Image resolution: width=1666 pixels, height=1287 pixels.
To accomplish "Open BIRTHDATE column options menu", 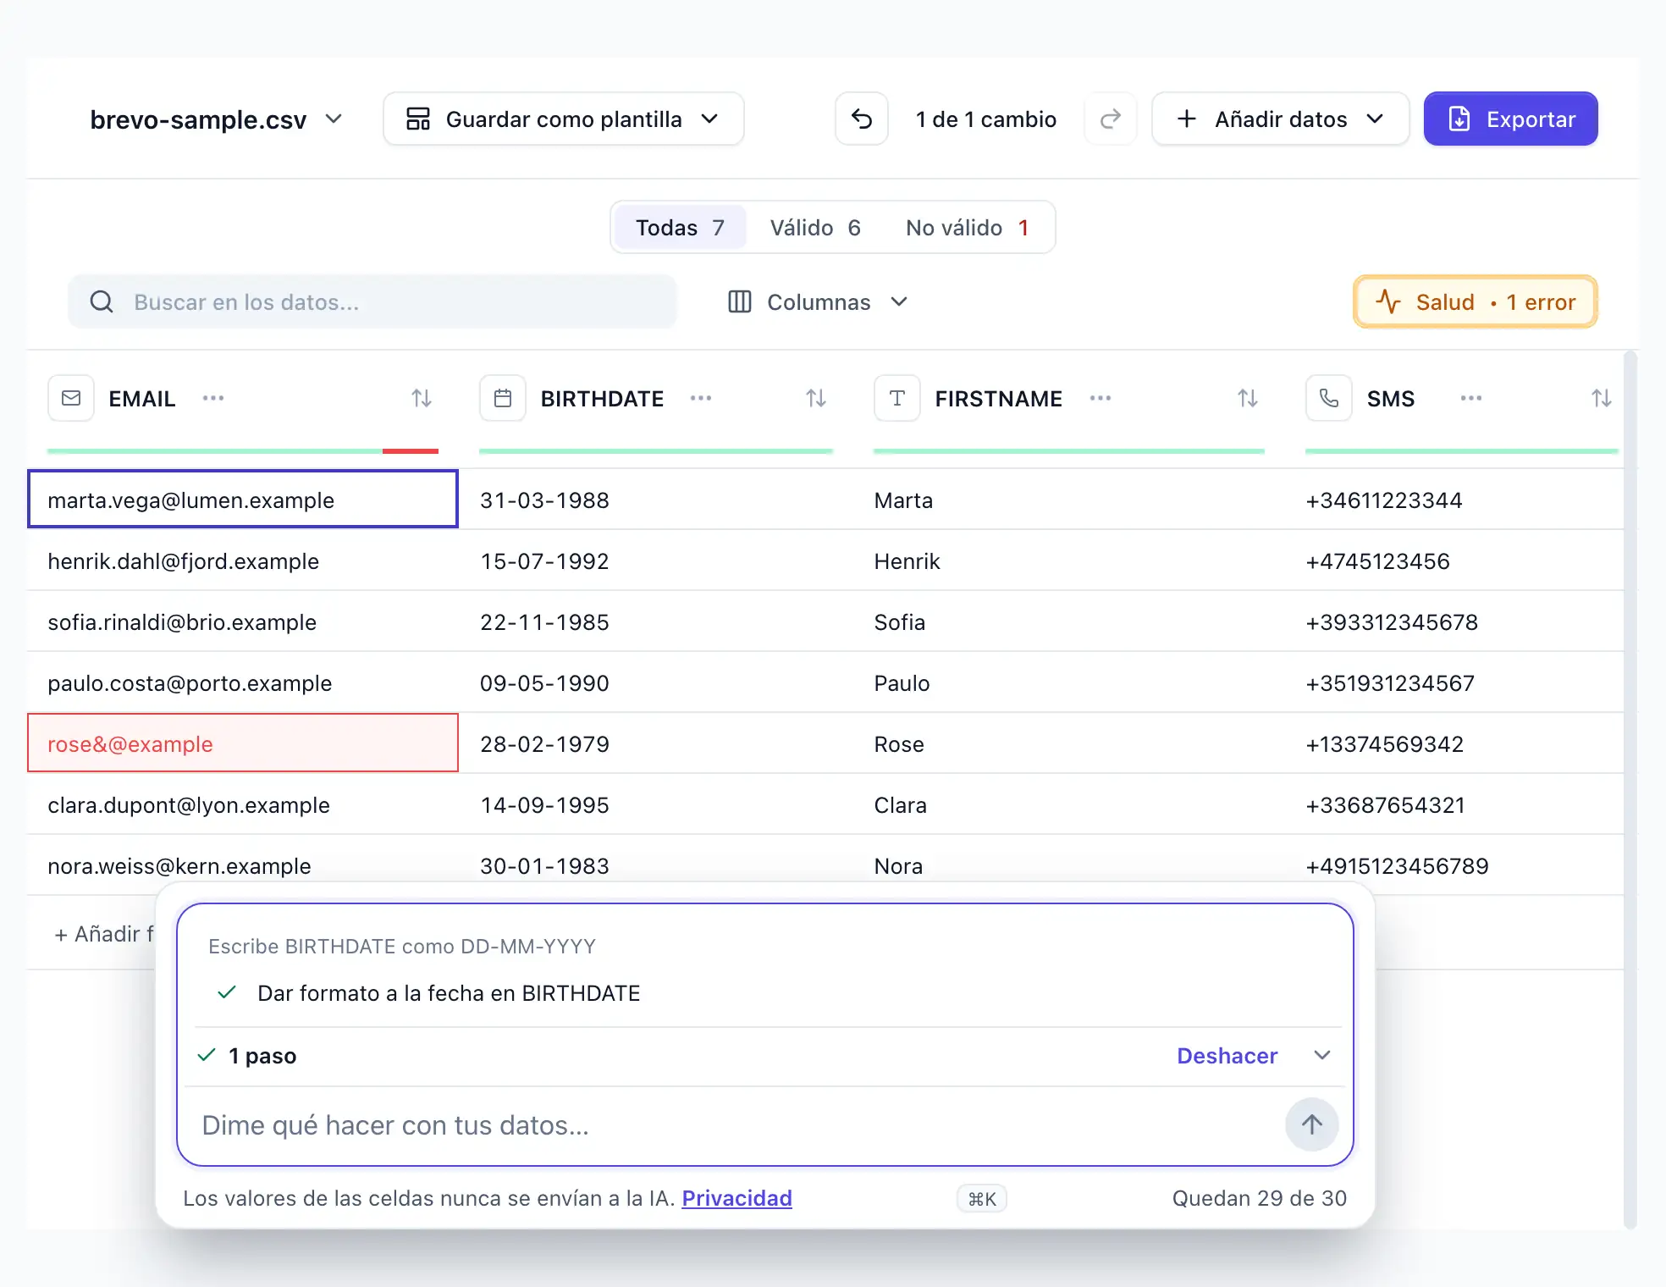I will pos(701,398).
